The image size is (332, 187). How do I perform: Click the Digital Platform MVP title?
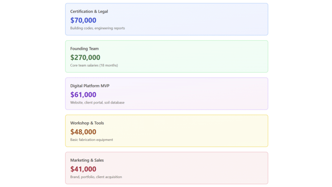(x=90, y=86)
